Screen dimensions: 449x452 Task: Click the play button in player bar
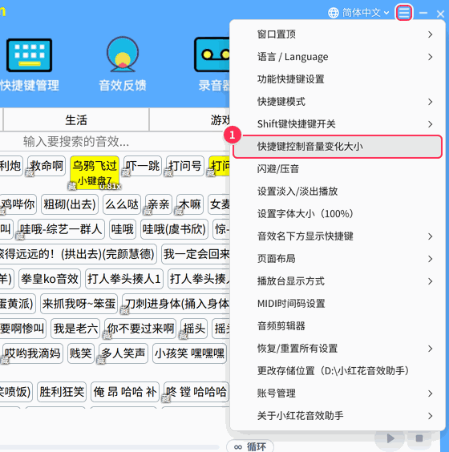[390, 438]
